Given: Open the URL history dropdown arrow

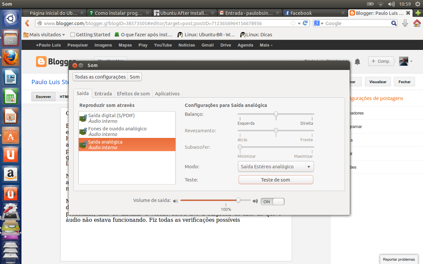Looking at the screenshot, I should 299,23.
